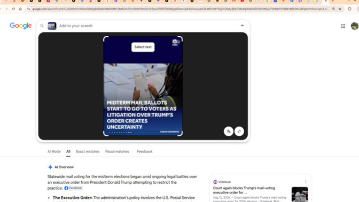Collapse the image search panel with chevron
This screenshot has width=359, height=202.
(242, 26)
